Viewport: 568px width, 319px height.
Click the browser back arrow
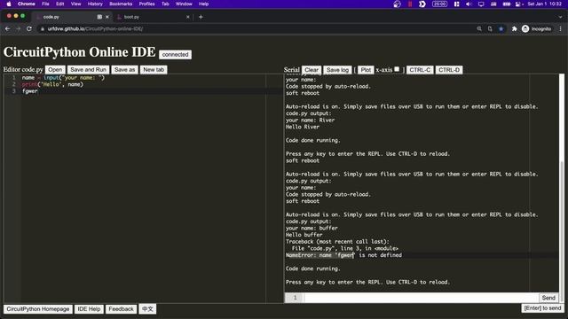[x=8, y=28]
